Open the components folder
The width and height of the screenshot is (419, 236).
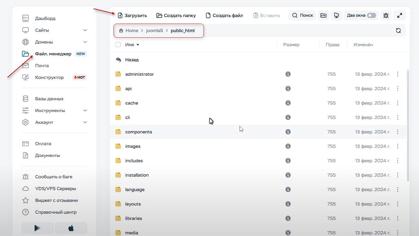(138, 132)
